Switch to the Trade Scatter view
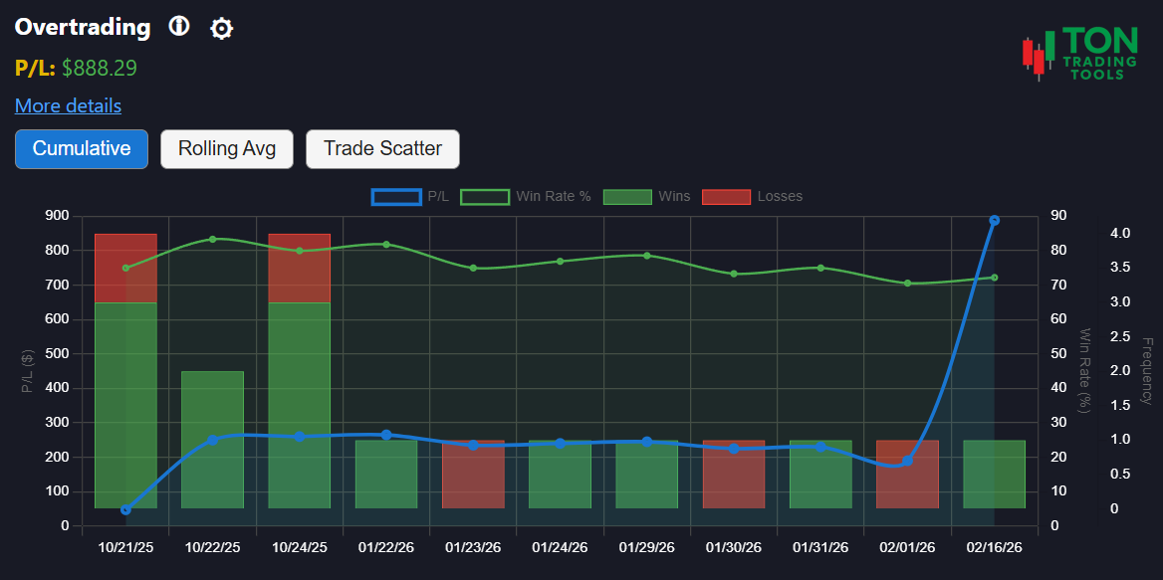 [382, 148]
